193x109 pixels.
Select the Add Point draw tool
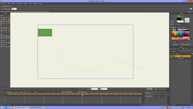6,18
